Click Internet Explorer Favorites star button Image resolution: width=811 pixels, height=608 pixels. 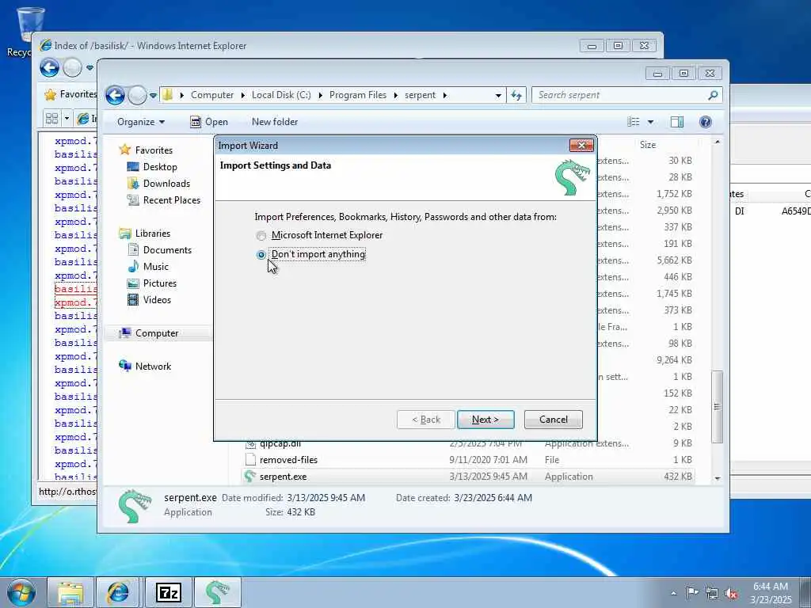click(x=70, y=94)
